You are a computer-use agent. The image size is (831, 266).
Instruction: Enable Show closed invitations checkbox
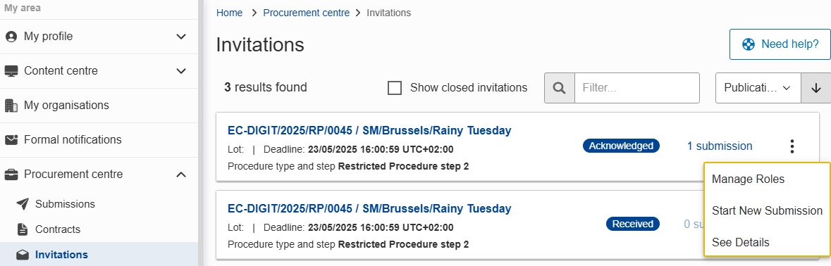click(x=394, y=88)
